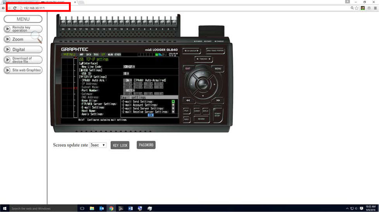Open the Chrome hamburger menu
The image size is (379, 212).
click(376, 8)
